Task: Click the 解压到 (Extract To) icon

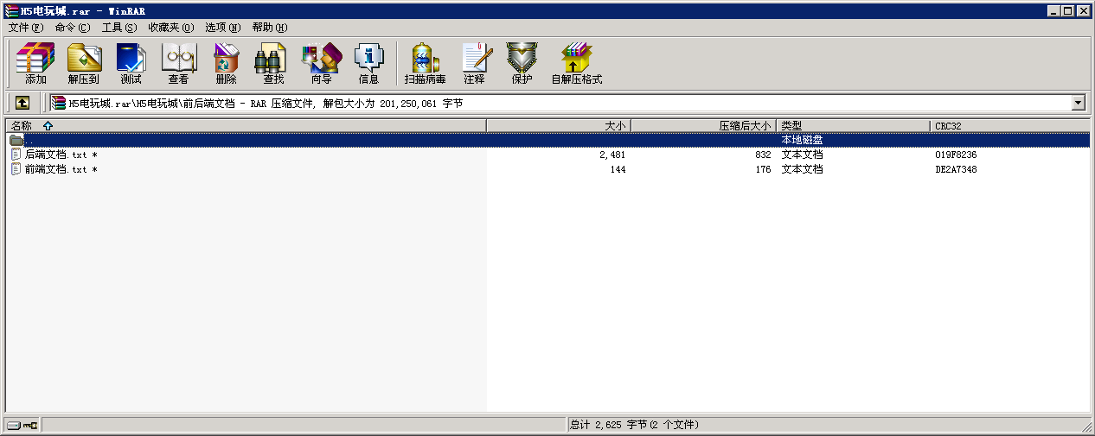Action: point(84,63)
